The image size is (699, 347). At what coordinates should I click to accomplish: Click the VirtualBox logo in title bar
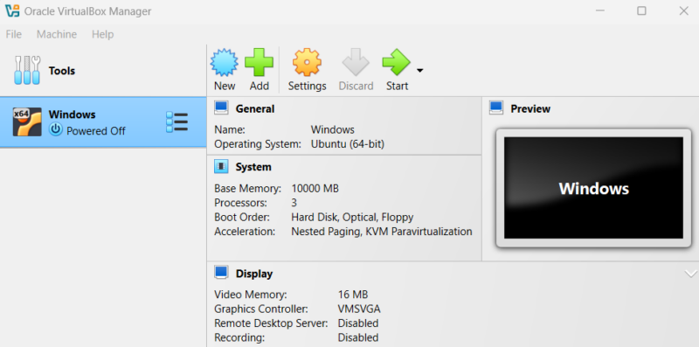tap(12, 10)
